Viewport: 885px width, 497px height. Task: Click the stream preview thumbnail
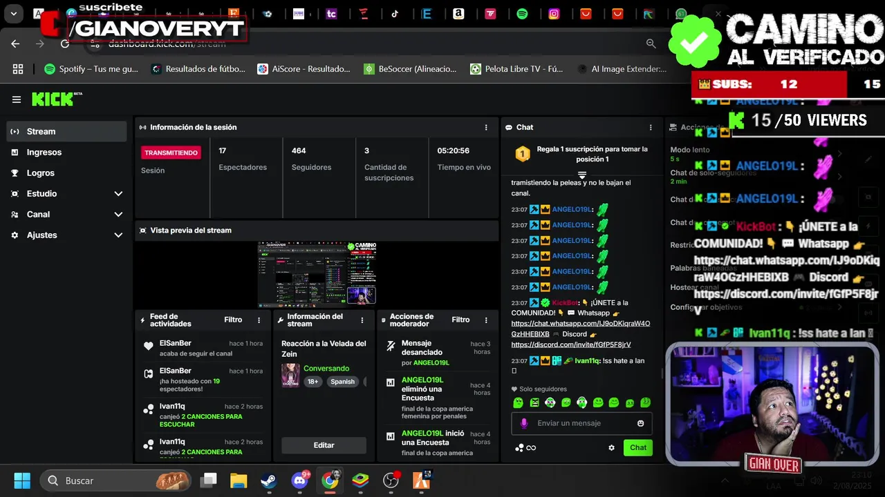pyautogui.click(x=317, y=274)
